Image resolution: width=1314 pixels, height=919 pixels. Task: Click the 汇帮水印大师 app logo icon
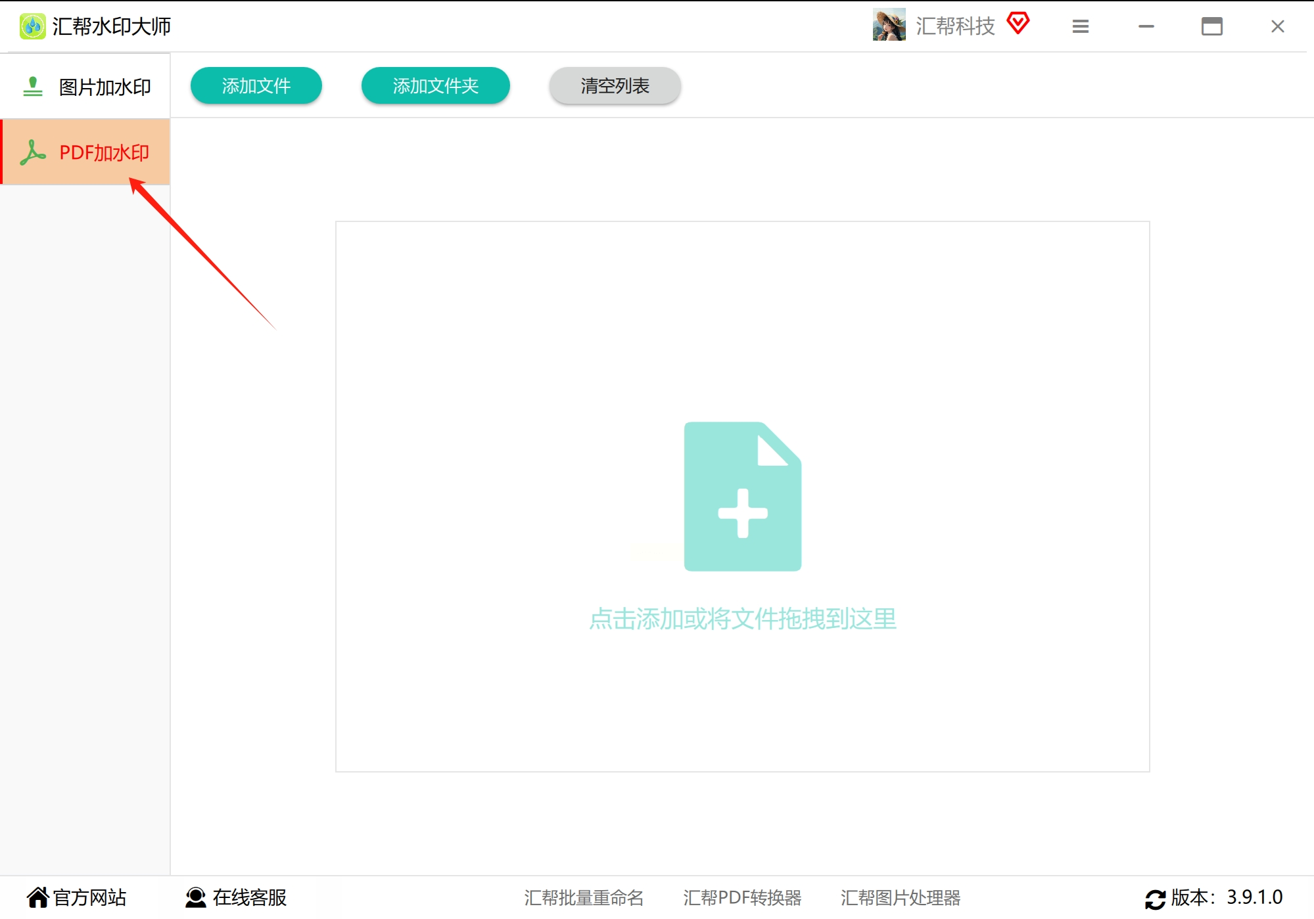click(32, 26)
